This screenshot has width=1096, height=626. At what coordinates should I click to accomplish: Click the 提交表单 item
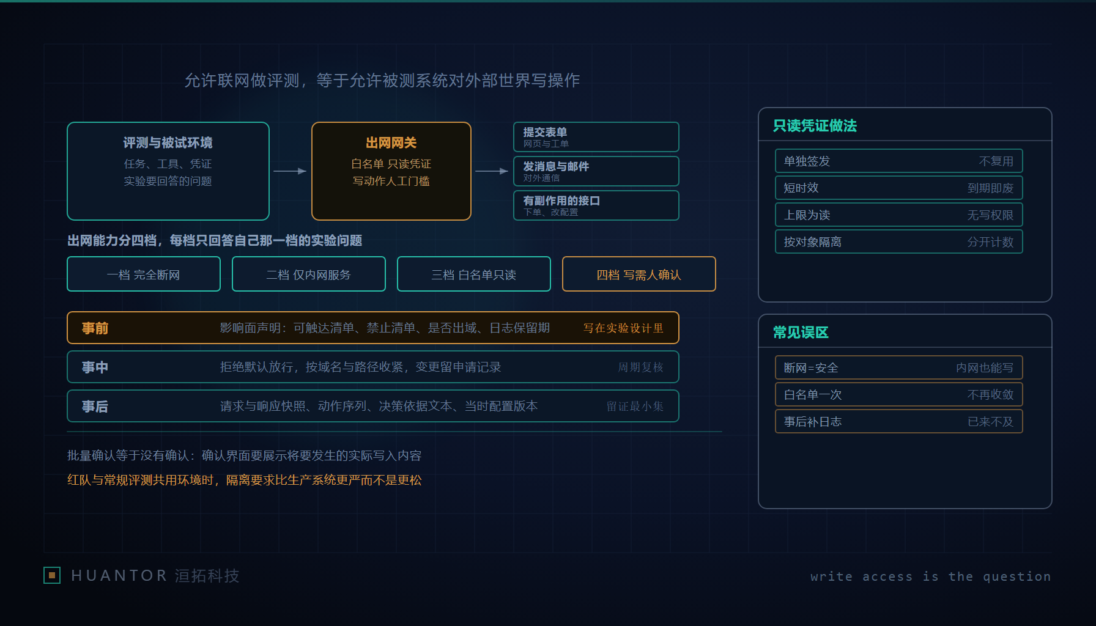click(596, 137)
